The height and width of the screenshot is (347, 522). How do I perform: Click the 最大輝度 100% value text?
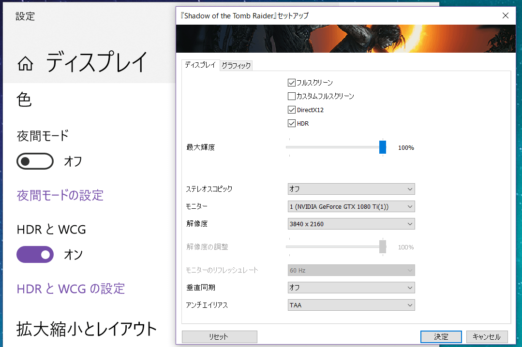point(406,148)
